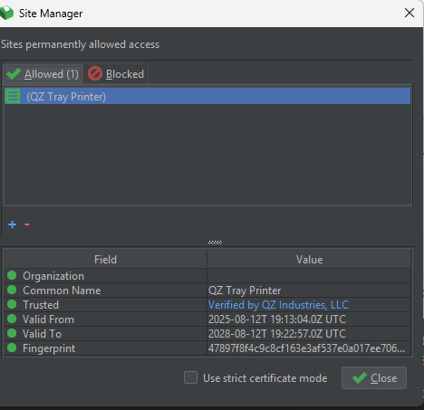The width and height of the screenshot is (424, 410).
Task: Open Verified by QZ Industries, LLC link
Action: (x=278, y=305)
